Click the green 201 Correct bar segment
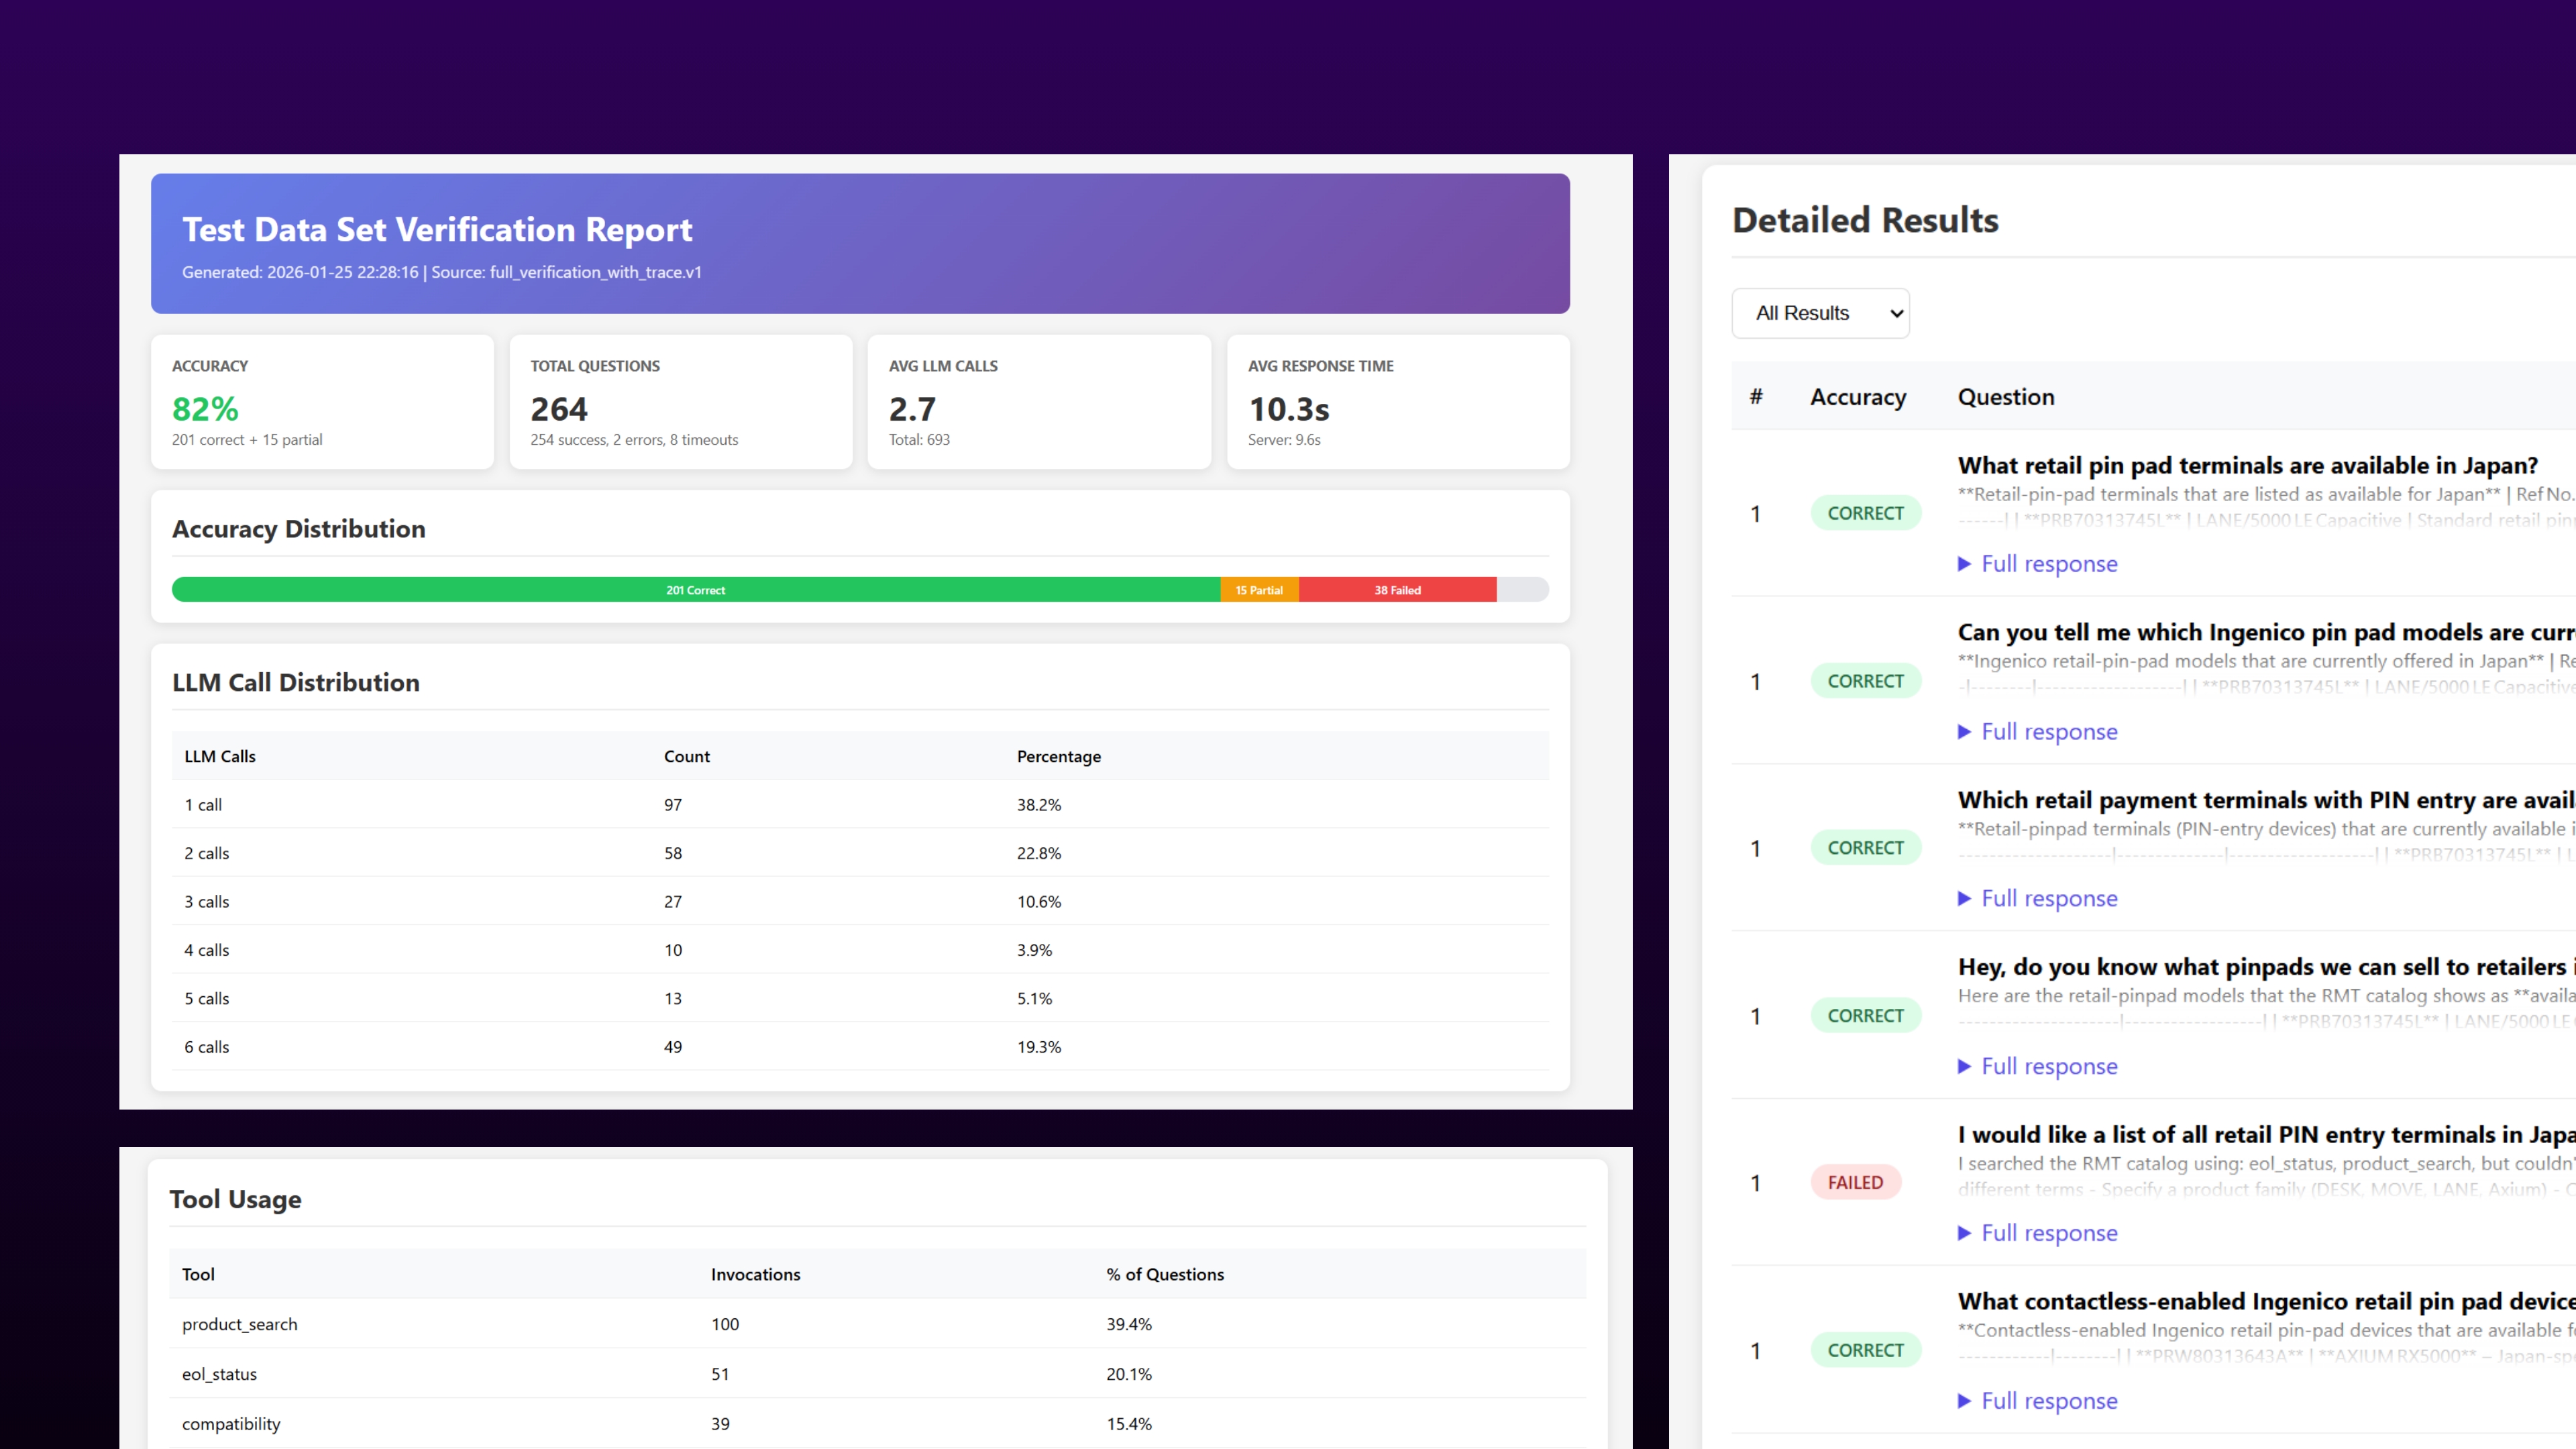Image resolution: width=2576 pixels, height=1449 pixels. [x=695, y=590]
